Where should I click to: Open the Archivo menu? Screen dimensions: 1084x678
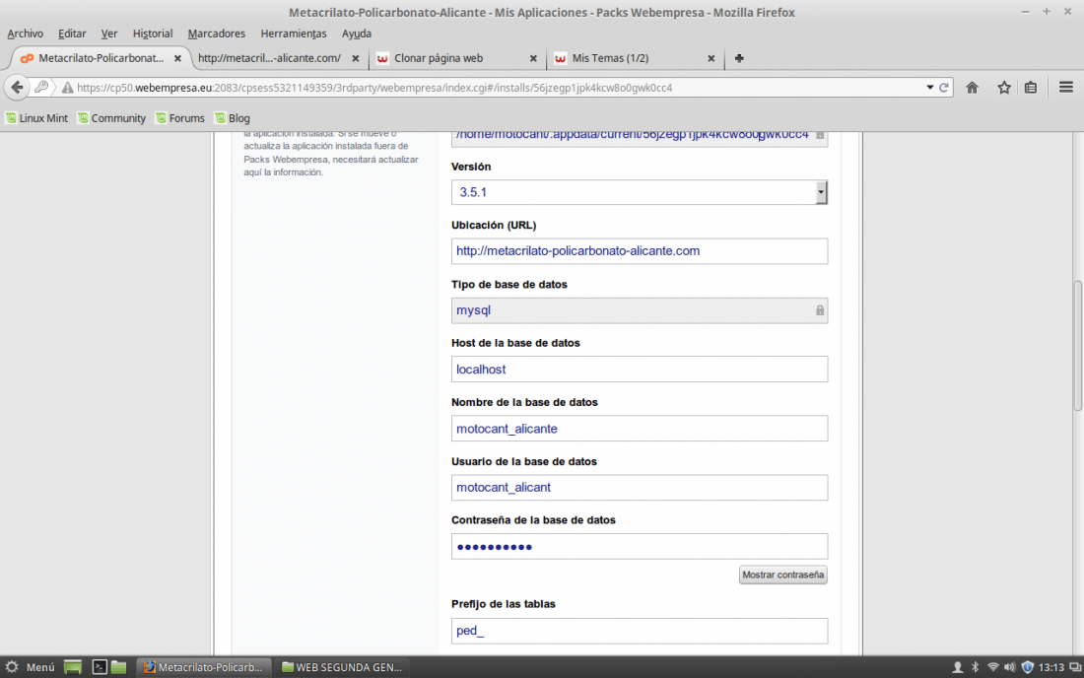pos(25,34)
